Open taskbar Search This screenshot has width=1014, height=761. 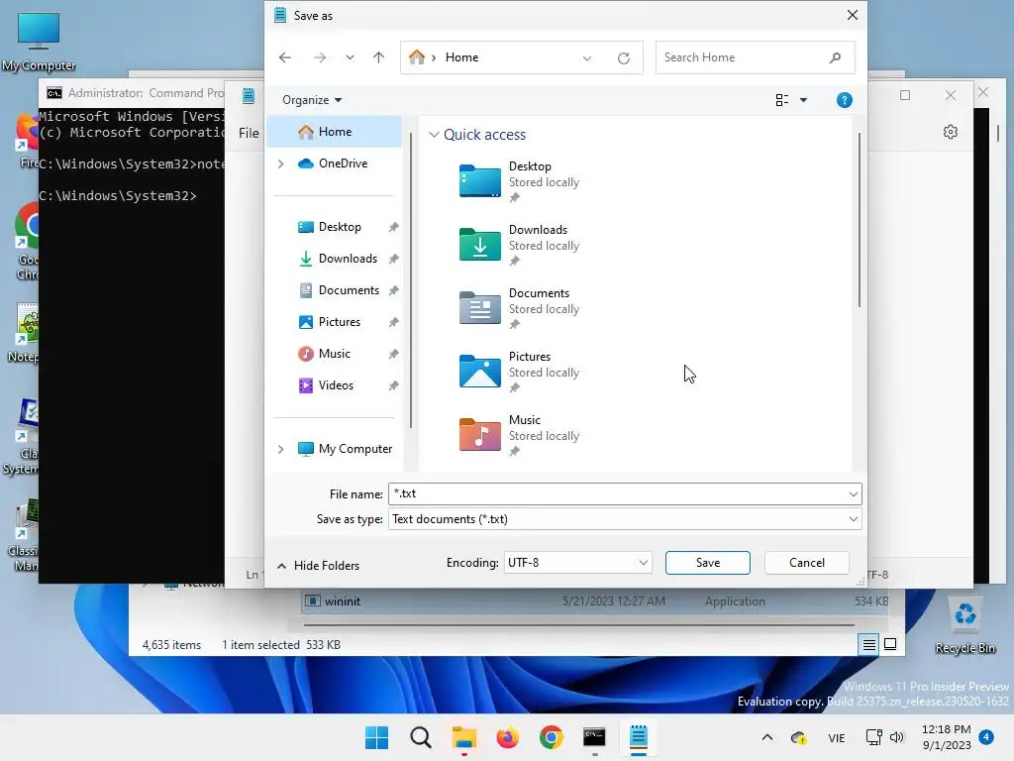tap(420, 737)
